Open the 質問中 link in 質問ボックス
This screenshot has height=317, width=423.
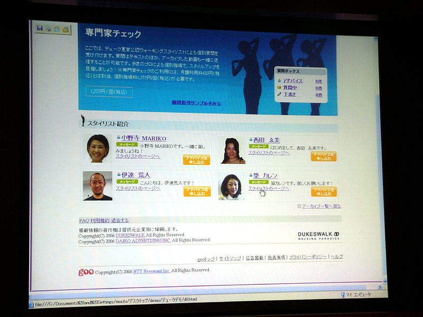tap(290, 88)
